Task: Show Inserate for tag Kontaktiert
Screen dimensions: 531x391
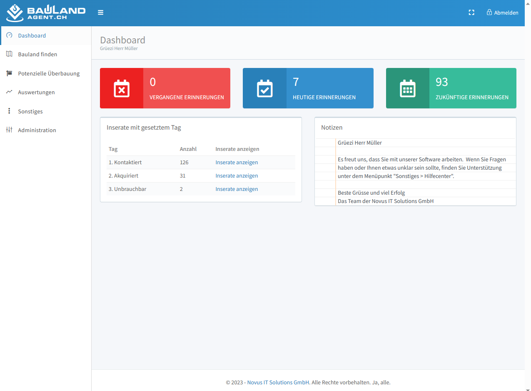Action: 237,163
